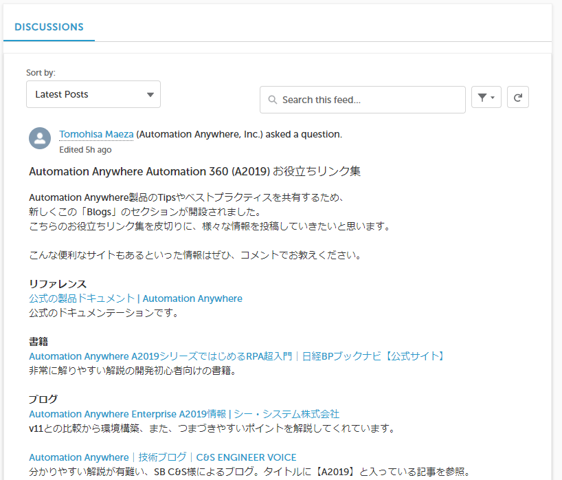Click the リファレンス heading

tap(58, 284)
